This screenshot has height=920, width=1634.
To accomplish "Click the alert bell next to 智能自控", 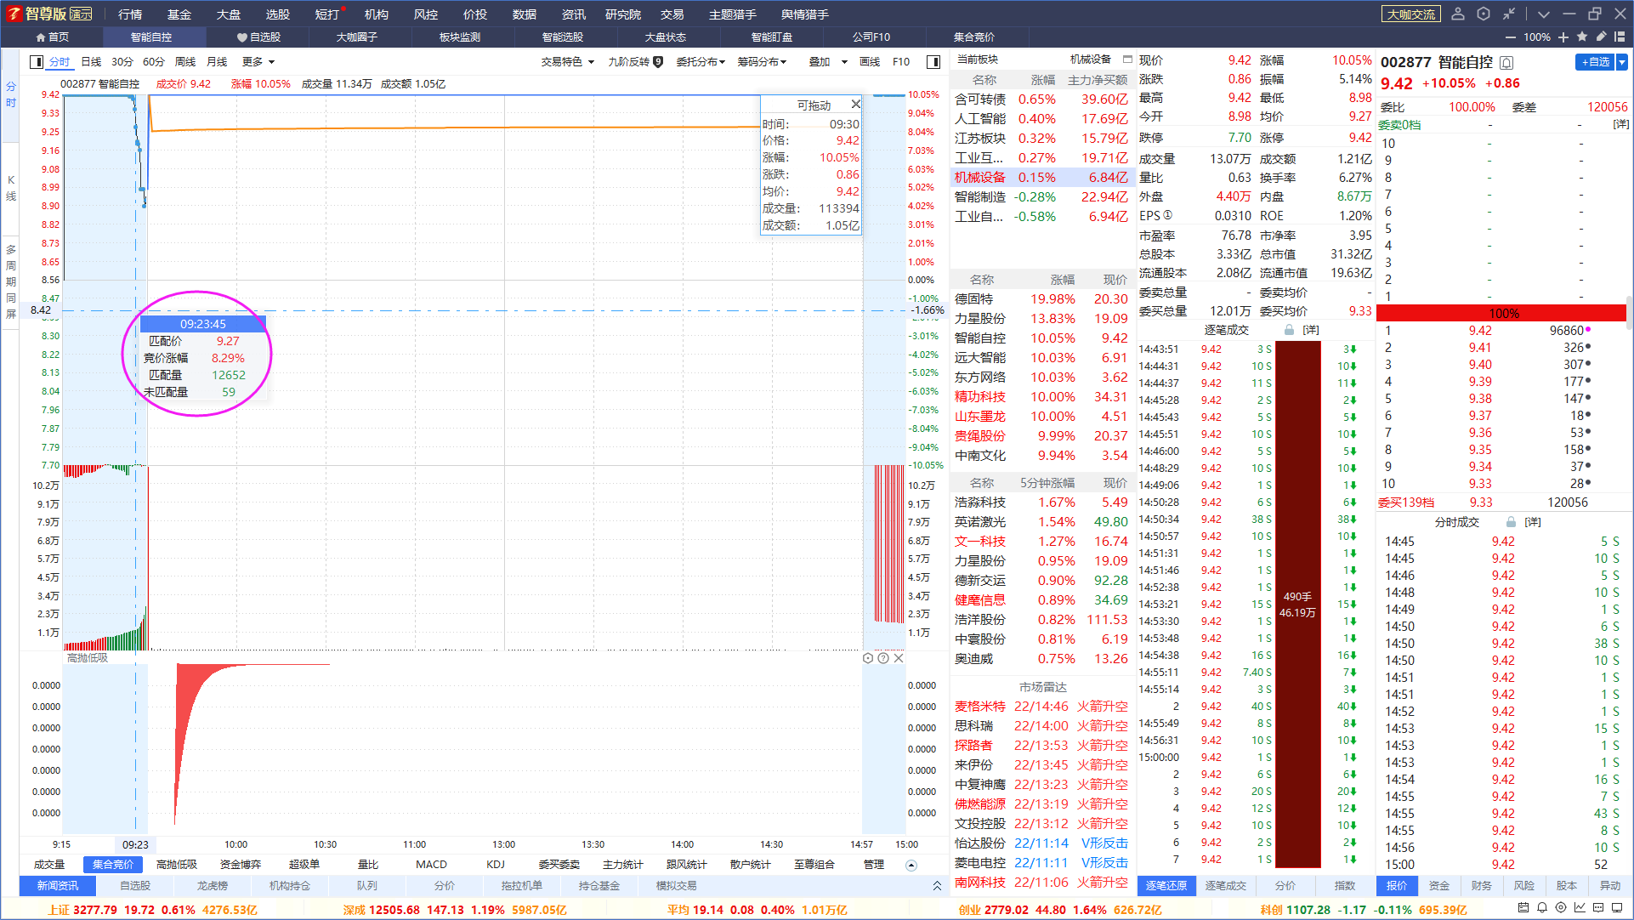I will [1506, 63].
